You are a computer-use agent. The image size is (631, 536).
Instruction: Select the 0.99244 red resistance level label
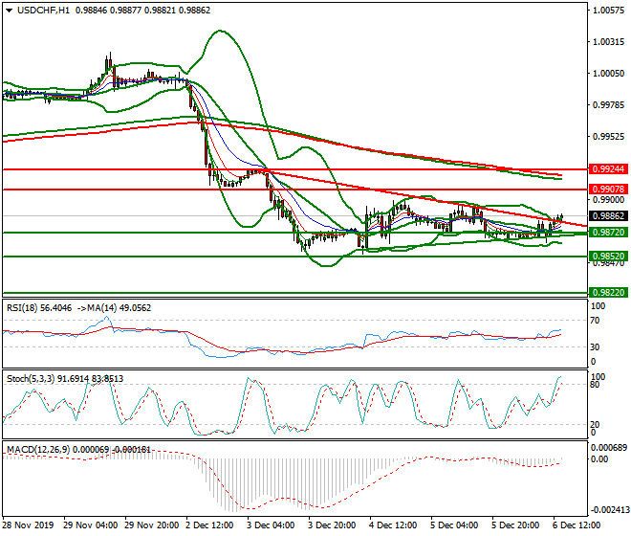[x=608, y=169]
